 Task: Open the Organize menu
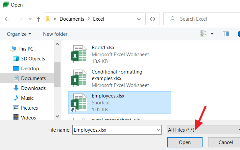point(19,34)
